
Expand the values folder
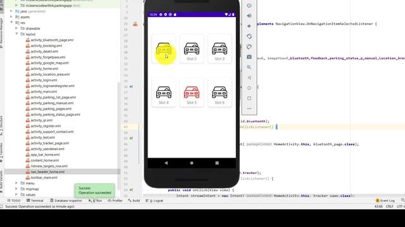[x=16, y=194]
